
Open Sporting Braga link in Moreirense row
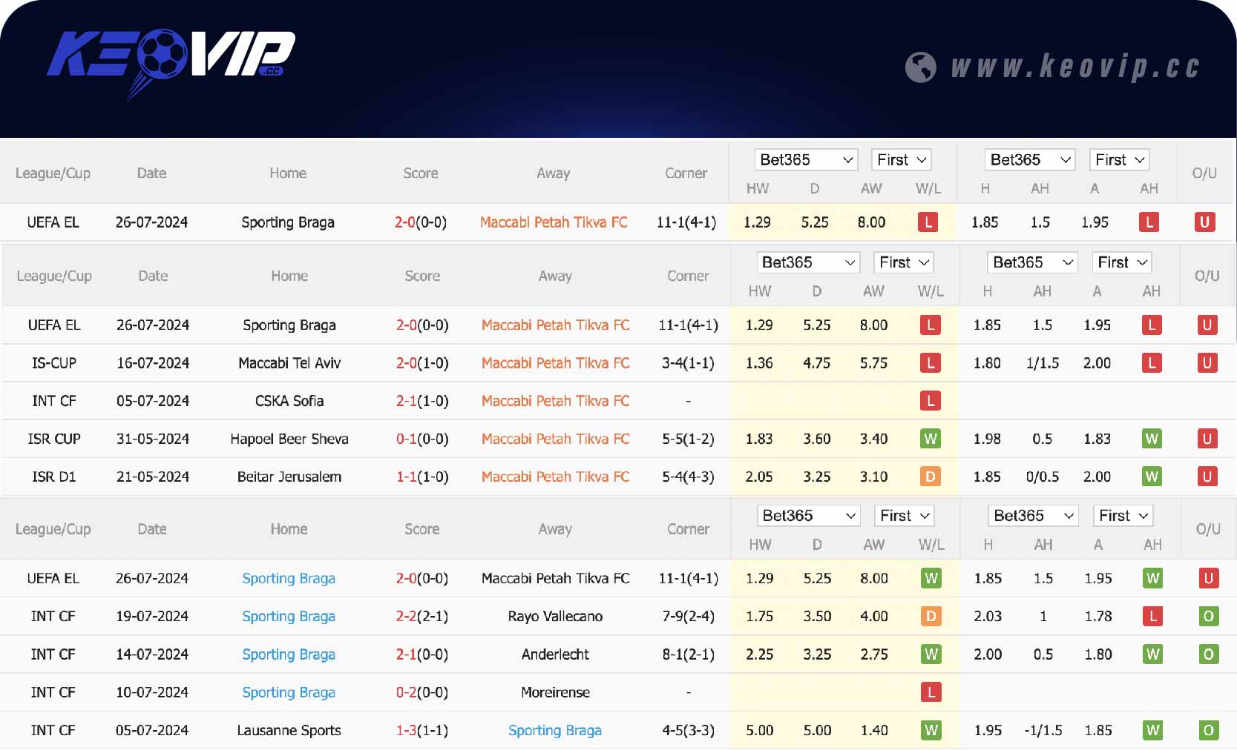tap(289, 692)
